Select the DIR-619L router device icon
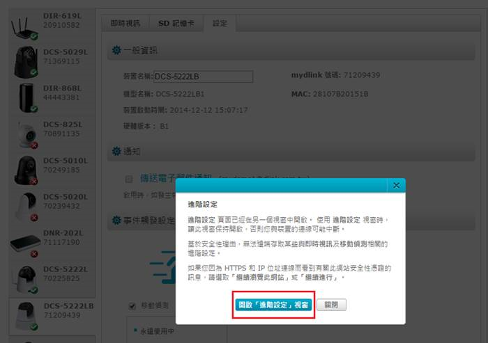Viewport: 488px width, 343px height. coord(24,25)
